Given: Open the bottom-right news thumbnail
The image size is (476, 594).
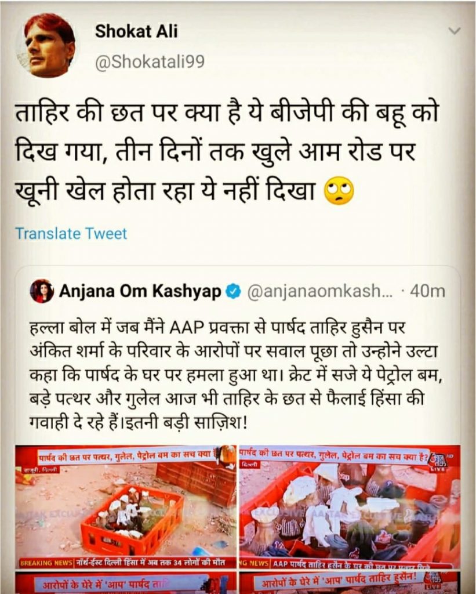Looking at the screenshot, I should point(350,582).
